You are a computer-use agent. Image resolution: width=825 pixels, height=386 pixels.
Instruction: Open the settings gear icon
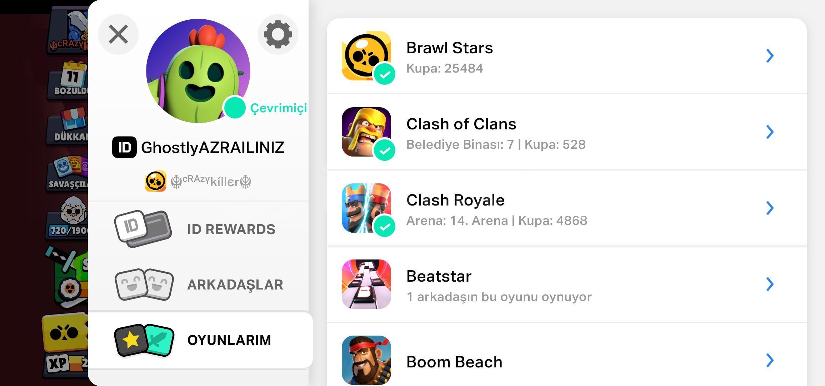(x=278, y=34)
